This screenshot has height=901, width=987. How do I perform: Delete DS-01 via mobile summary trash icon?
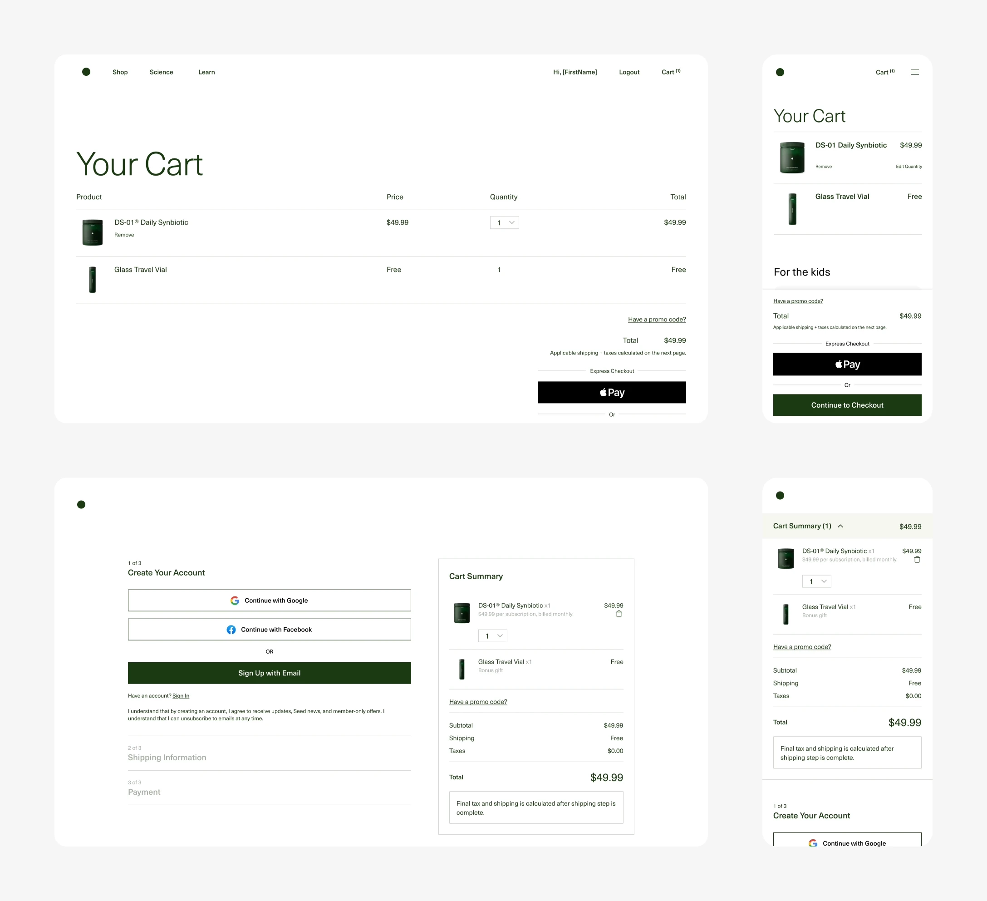917,560
